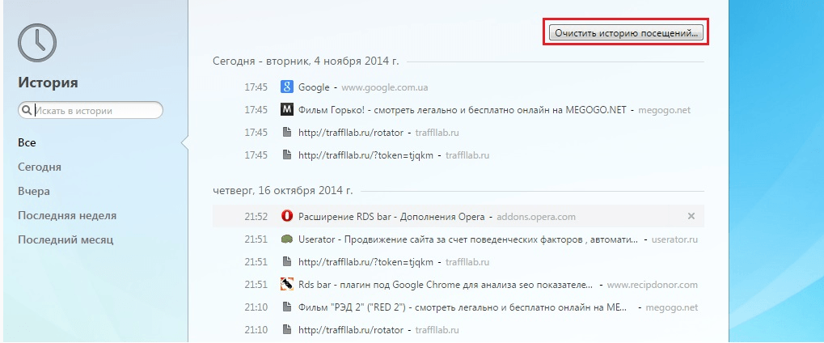Click the www.recipdonor.com domain text
824x343 pixels.
click(x=652, y=285)
